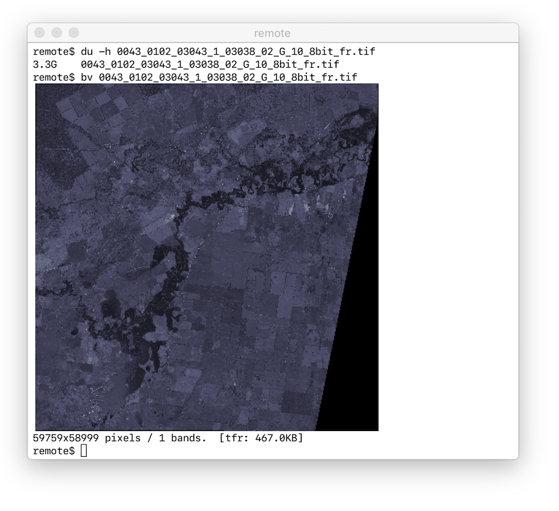This screenshot has height=511, width=559.
Task: Click the 'bv' command on the third line
Action: coord(87,77)
